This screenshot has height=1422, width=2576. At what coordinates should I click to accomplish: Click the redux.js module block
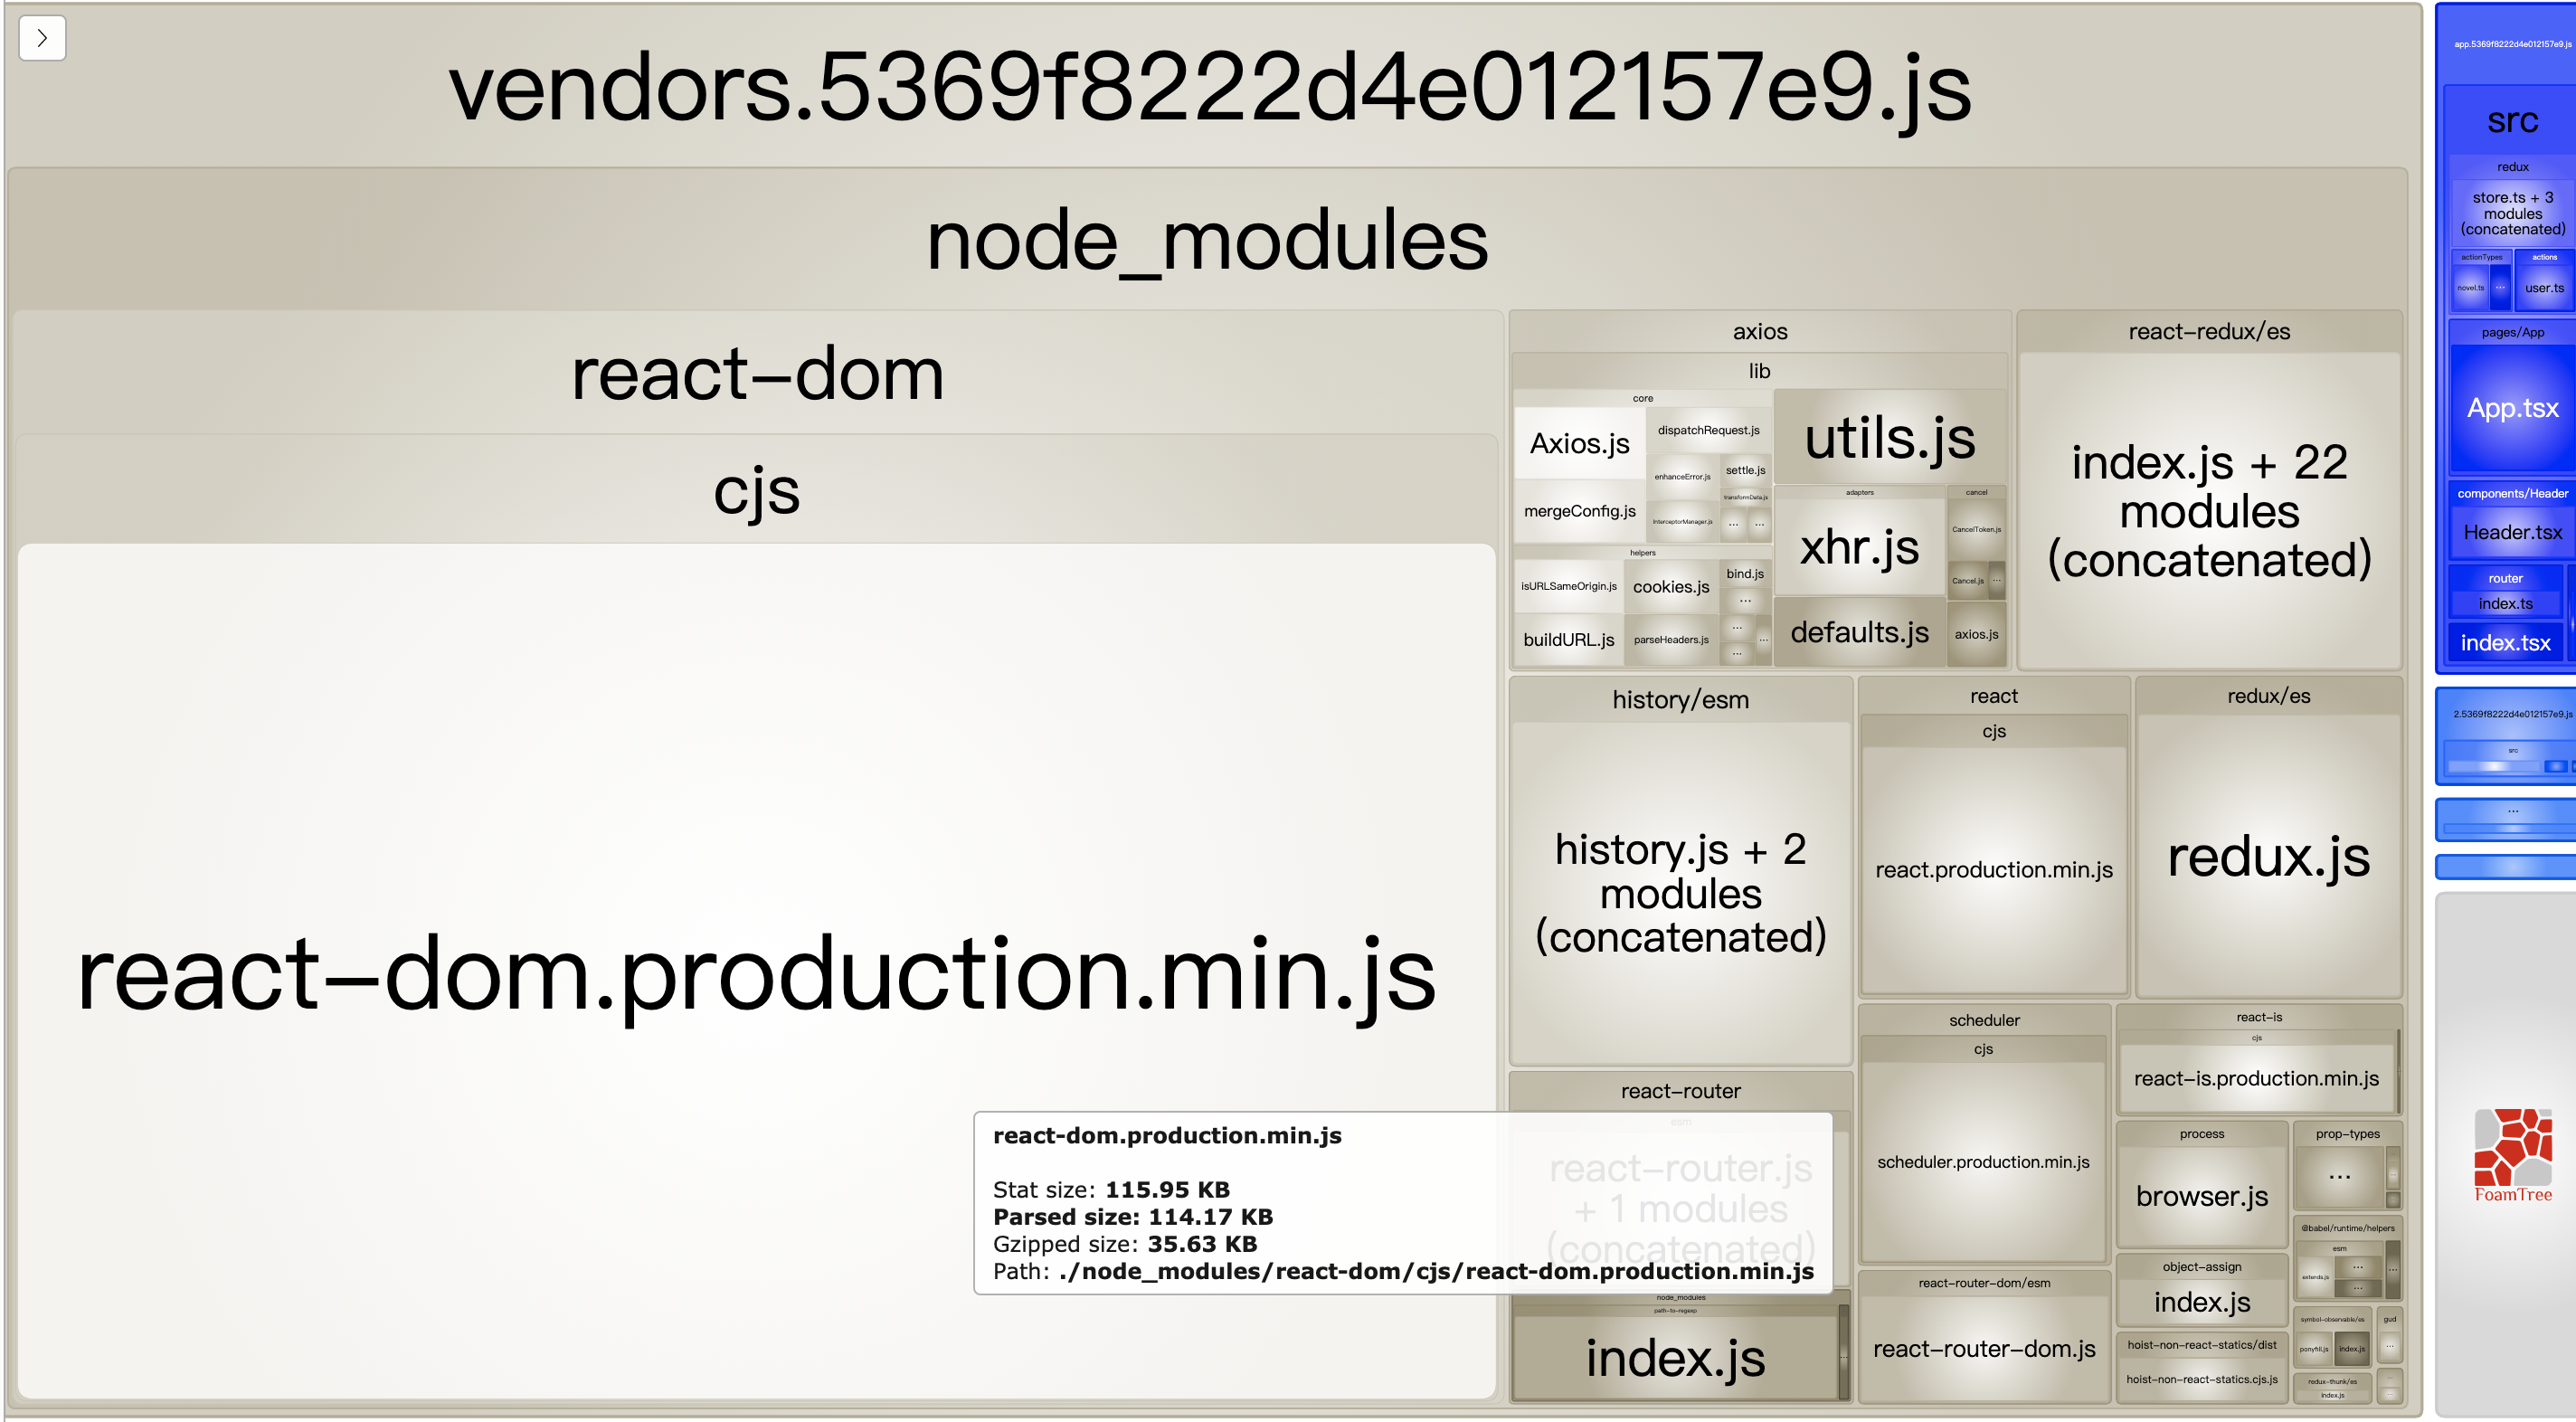(2268, 857)
